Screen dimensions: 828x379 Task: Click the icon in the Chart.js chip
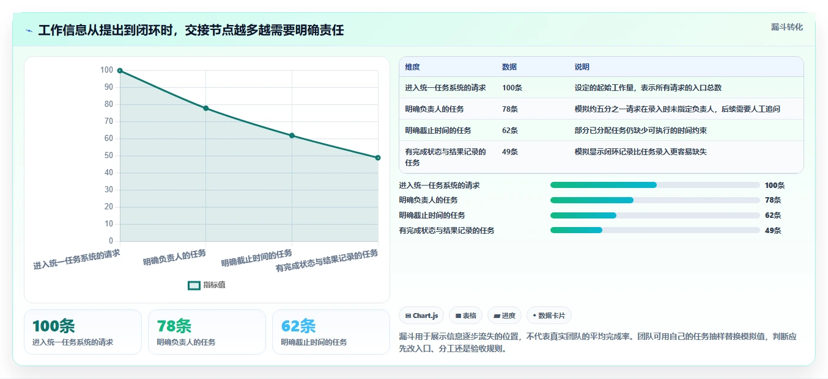pos(408,316)
